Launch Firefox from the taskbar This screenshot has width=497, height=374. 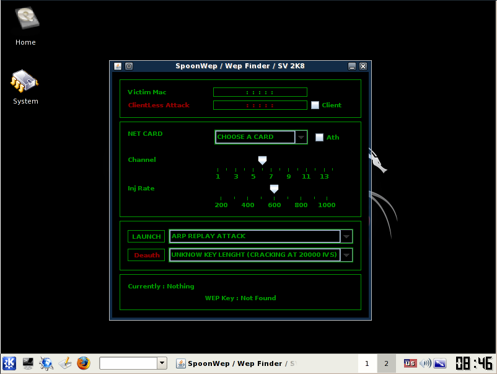(x=84, y=363)
